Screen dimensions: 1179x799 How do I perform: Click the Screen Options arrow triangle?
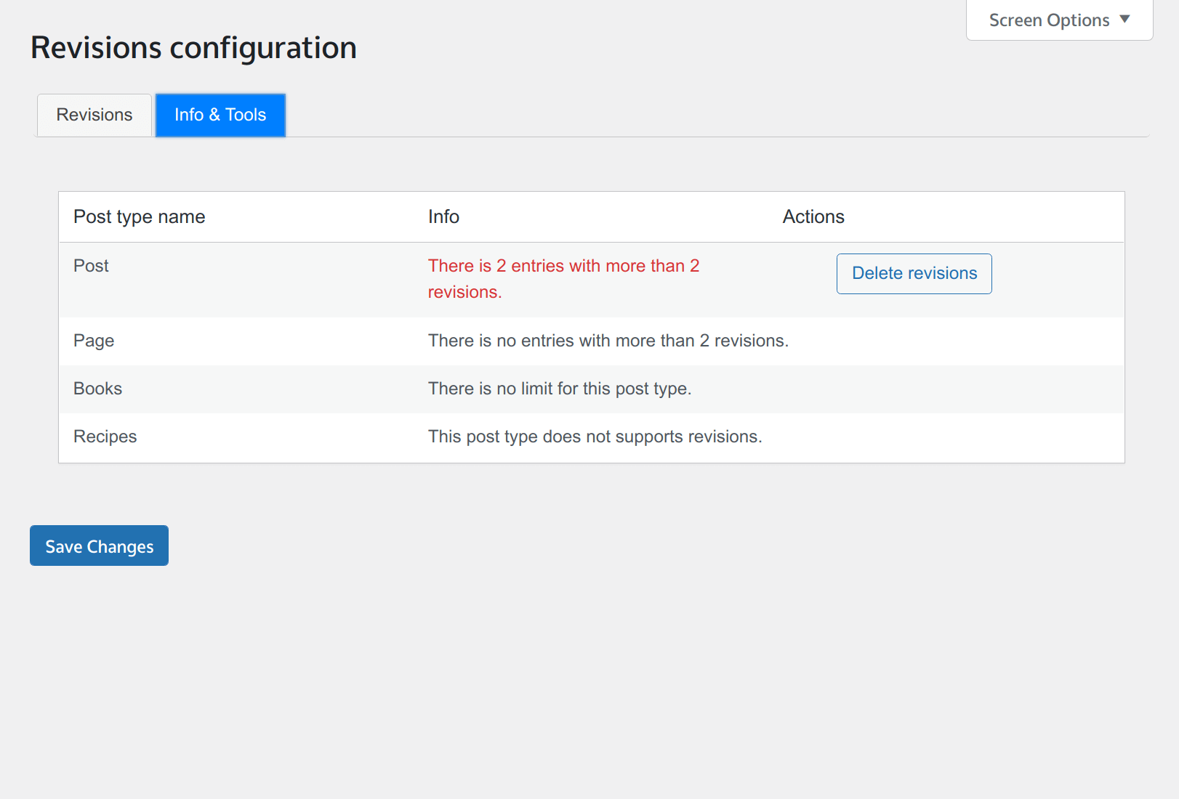pos(1124,20)
